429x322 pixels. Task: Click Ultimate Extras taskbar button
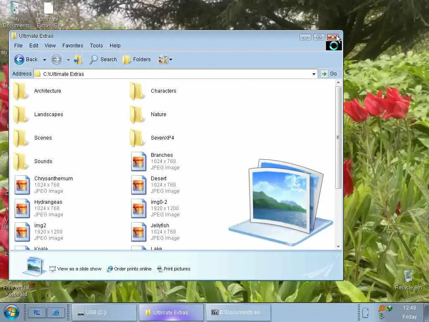(x=171, y=312)
